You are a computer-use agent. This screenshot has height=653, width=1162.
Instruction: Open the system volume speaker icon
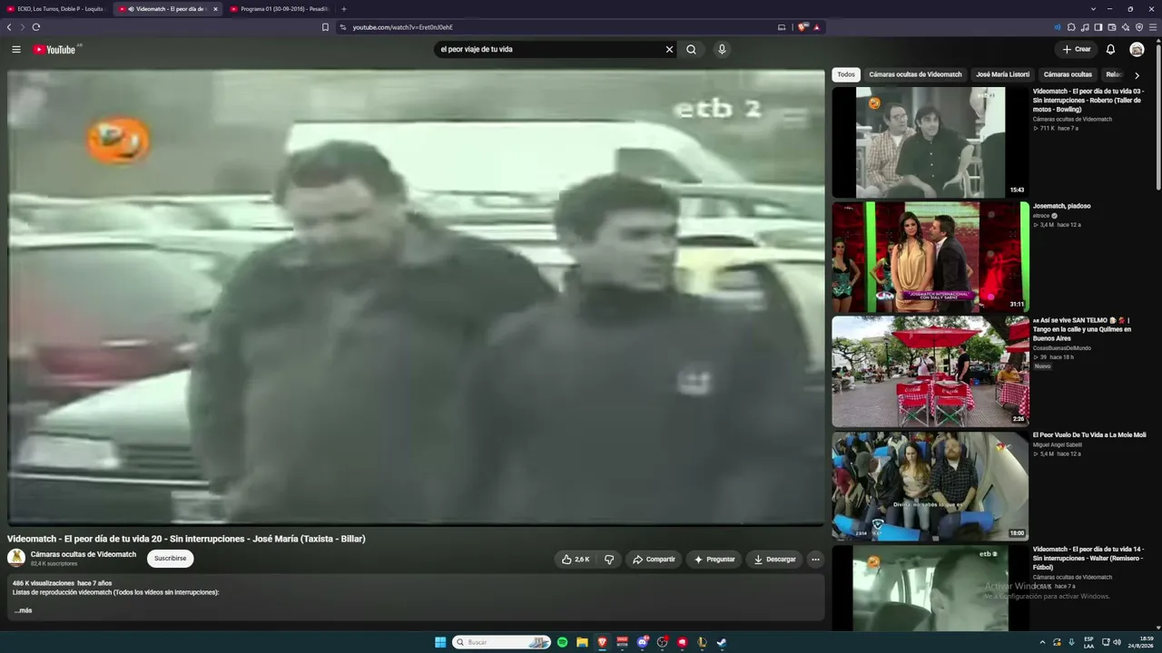(1117, 642)
